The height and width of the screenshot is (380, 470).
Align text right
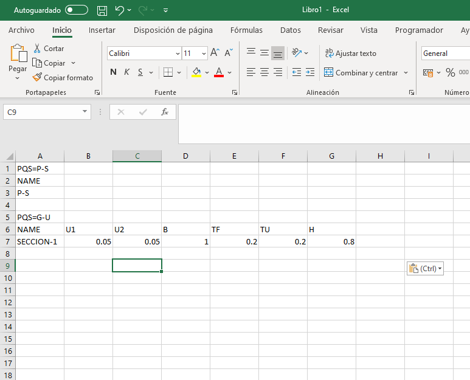point(278,72)
